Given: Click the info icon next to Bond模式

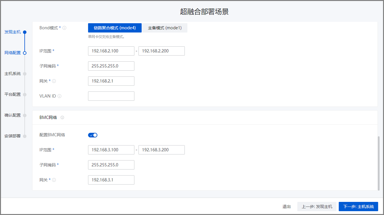Looking at the screenshot, I should pyautogui.click(x=64, y=28).
